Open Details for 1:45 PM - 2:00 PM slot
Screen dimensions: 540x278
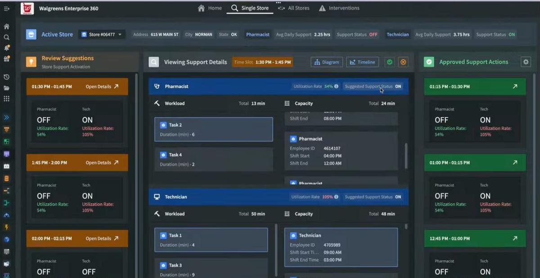[x=102, y=163]
